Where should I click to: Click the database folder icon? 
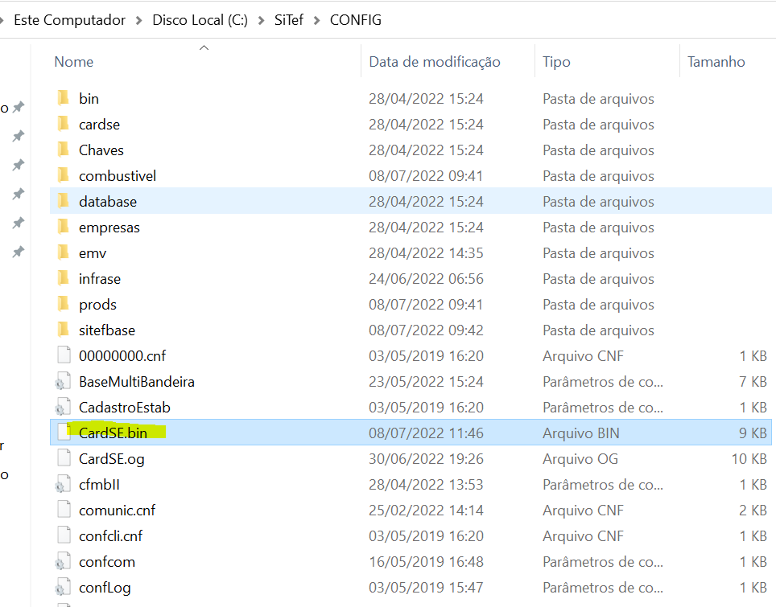64,201
